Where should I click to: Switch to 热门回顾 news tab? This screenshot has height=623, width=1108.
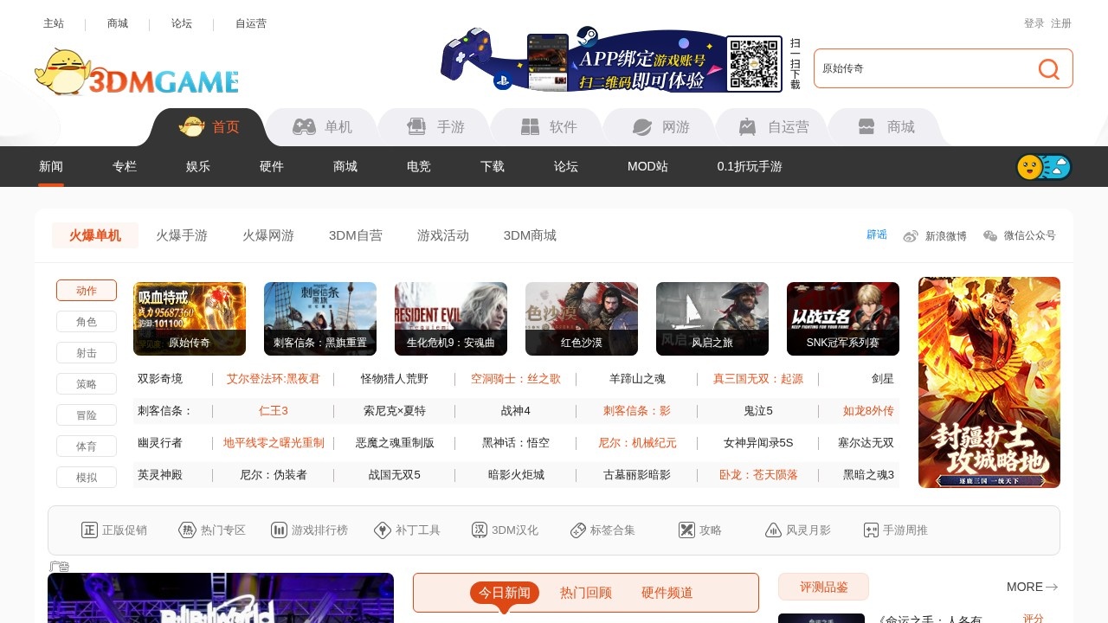[586, 593]
